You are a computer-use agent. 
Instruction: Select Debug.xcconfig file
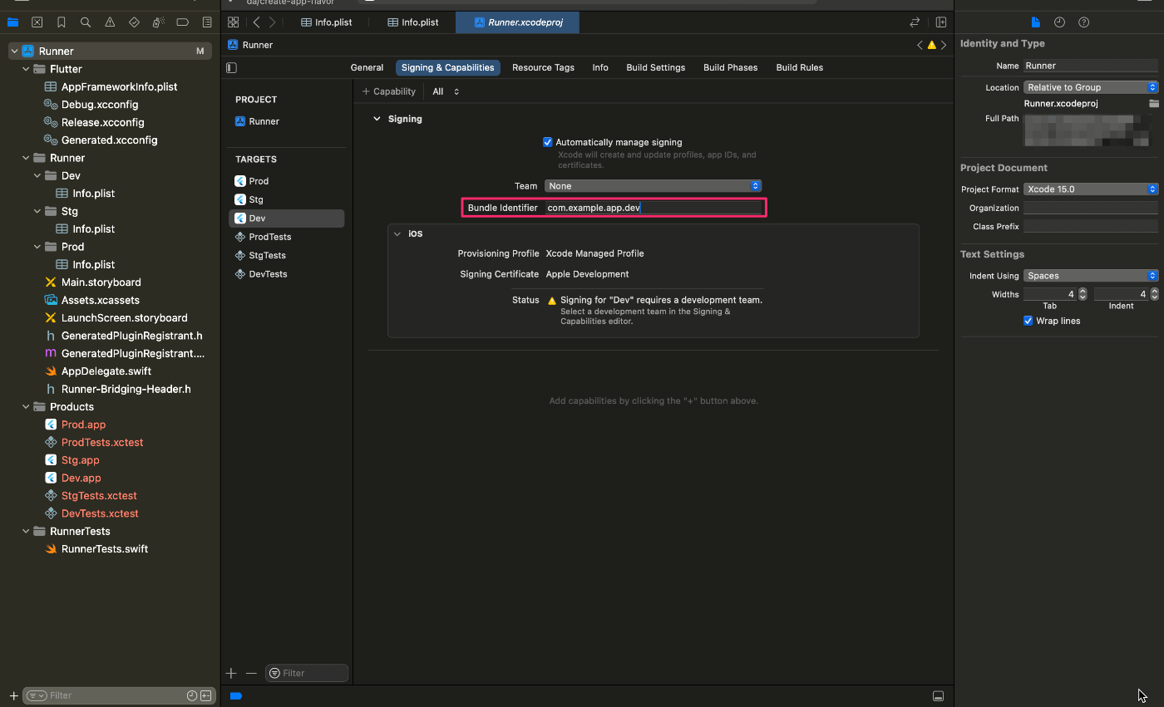click(x=100, y=105)
